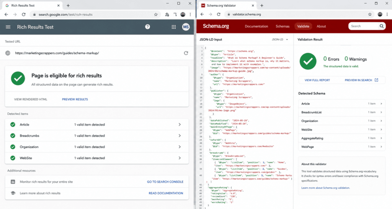Open Chrome menu in the left browser window
This screenshot has height=209, width=392.
tap(190, 15)
